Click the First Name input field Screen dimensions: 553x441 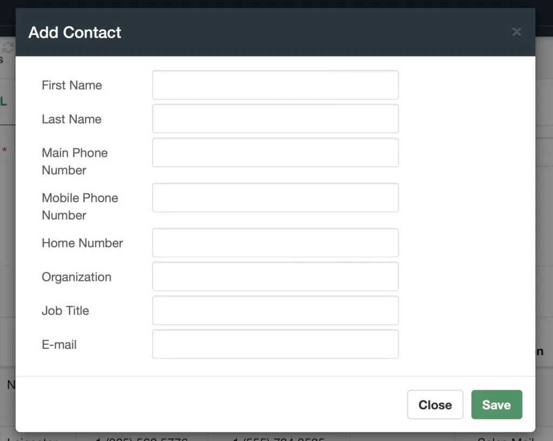pos(275,85)
